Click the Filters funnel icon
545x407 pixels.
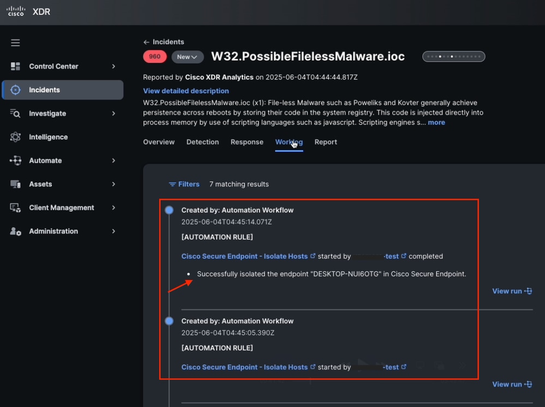coord(172,184)
